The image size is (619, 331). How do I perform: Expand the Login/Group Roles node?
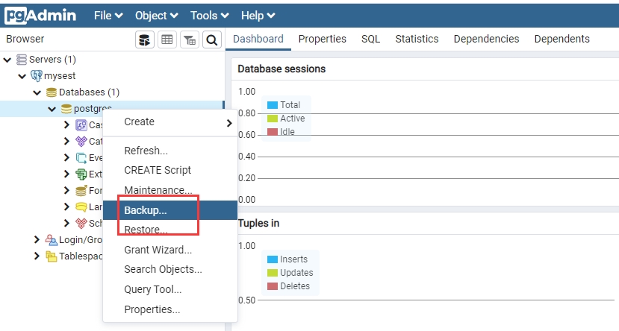(x=37, y=240)
